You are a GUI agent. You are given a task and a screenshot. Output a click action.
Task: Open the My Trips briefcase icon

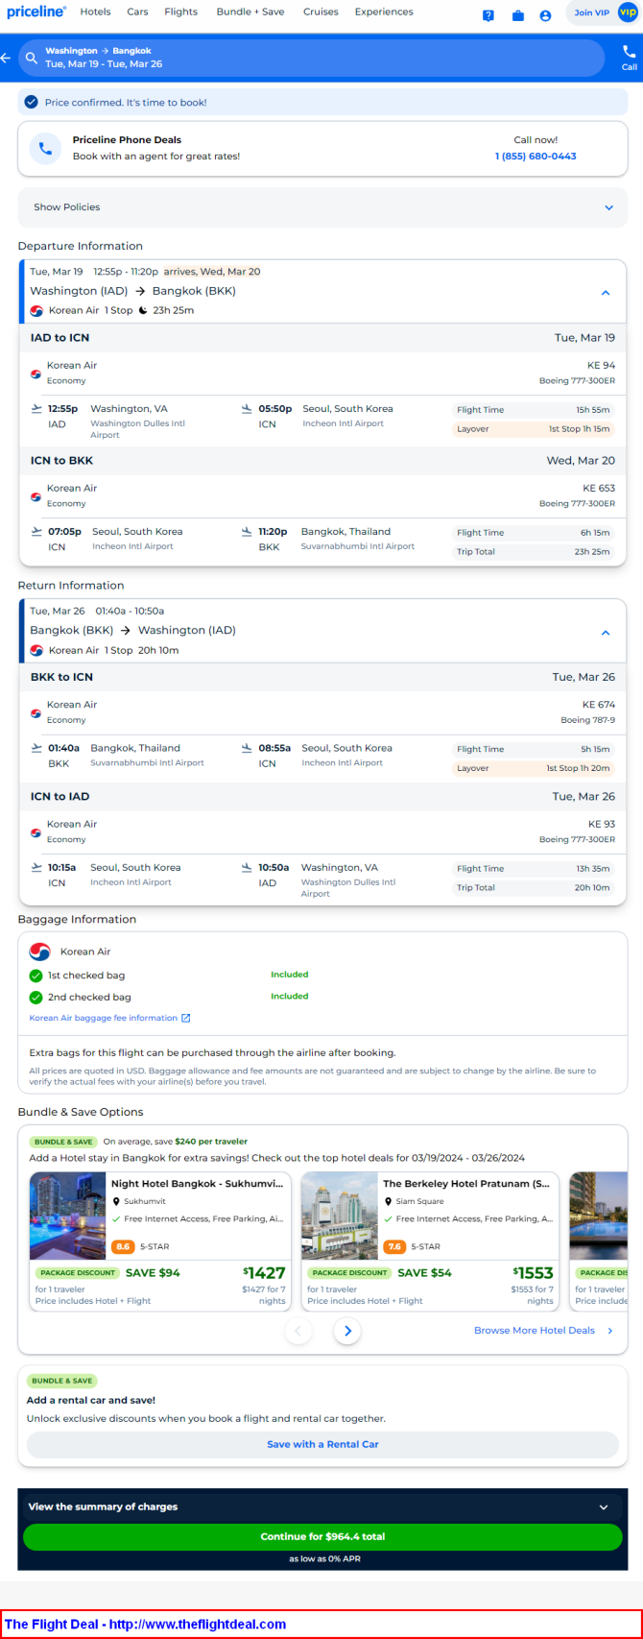click(x=518, y=15)
